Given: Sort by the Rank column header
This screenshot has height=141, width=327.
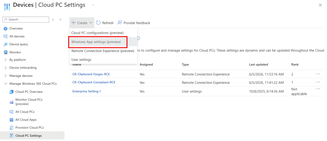Looking at the screenshot, I should point(295,65).
